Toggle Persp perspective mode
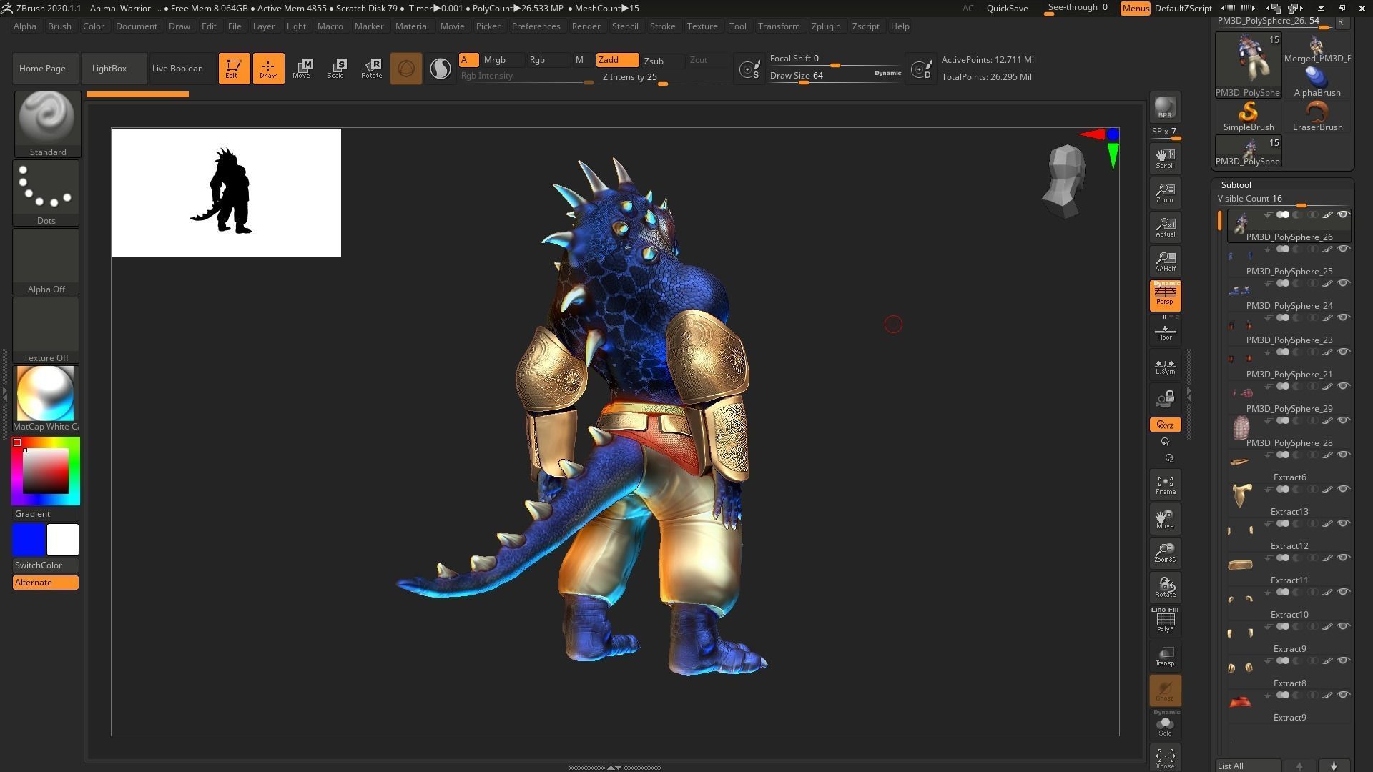The image size is (1373, 772). point(1165,295)
